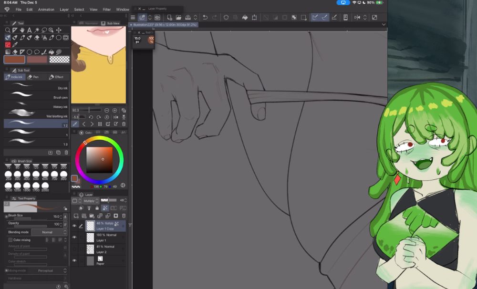Show previous image in Sub View

point(83,124)
